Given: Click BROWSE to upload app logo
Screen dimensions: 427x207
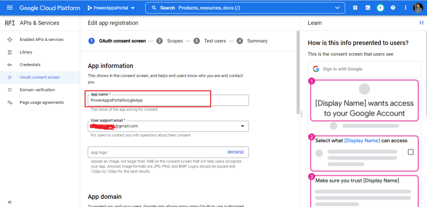Looking at the screenshot, I should [235, 152].
